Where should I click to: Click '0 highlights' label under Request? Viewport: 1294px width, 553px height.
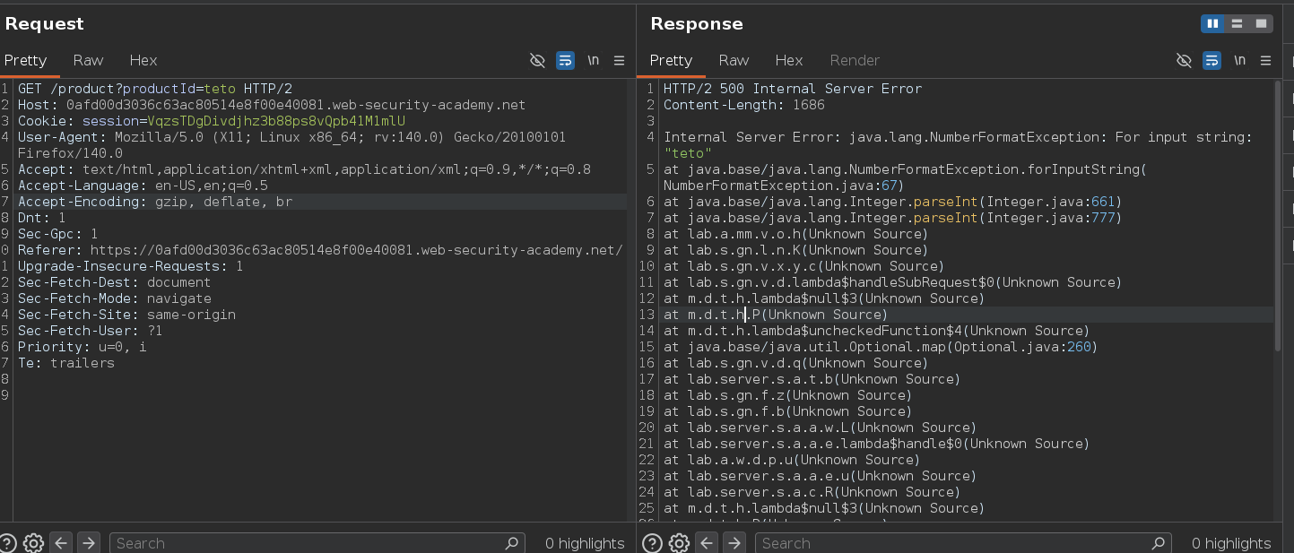[585, 543]
